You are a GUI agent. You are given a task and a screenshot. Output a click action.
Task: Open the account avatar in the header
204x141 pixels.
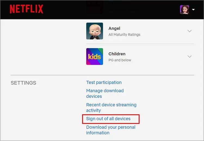[x=184, y=10]
